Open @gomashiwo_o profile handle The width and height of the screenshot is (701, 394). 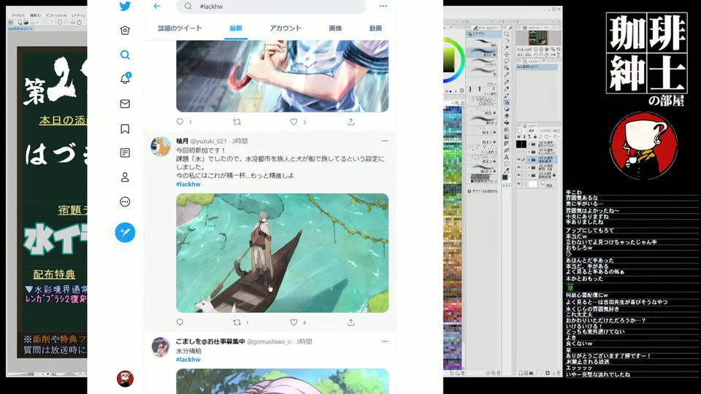(269, 341)
